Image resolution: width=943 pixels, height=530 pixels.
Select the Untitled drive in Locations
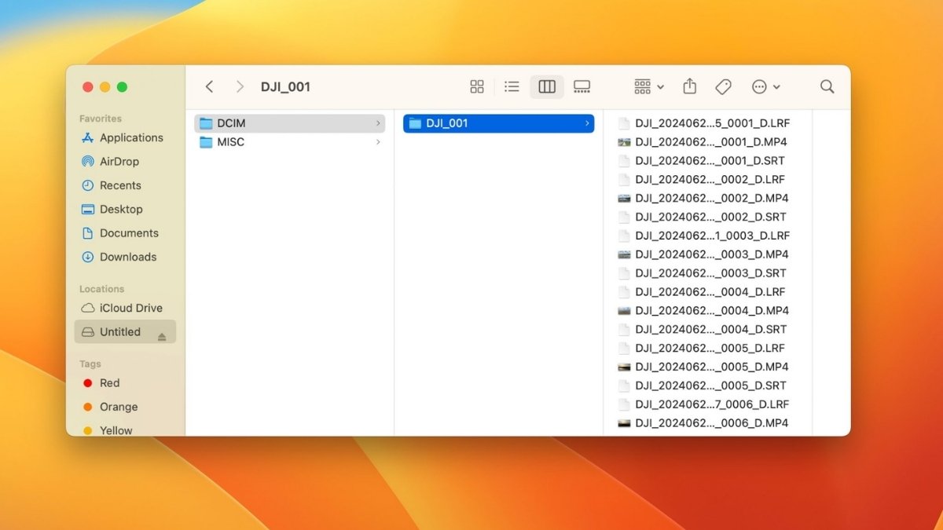[126, 332]
